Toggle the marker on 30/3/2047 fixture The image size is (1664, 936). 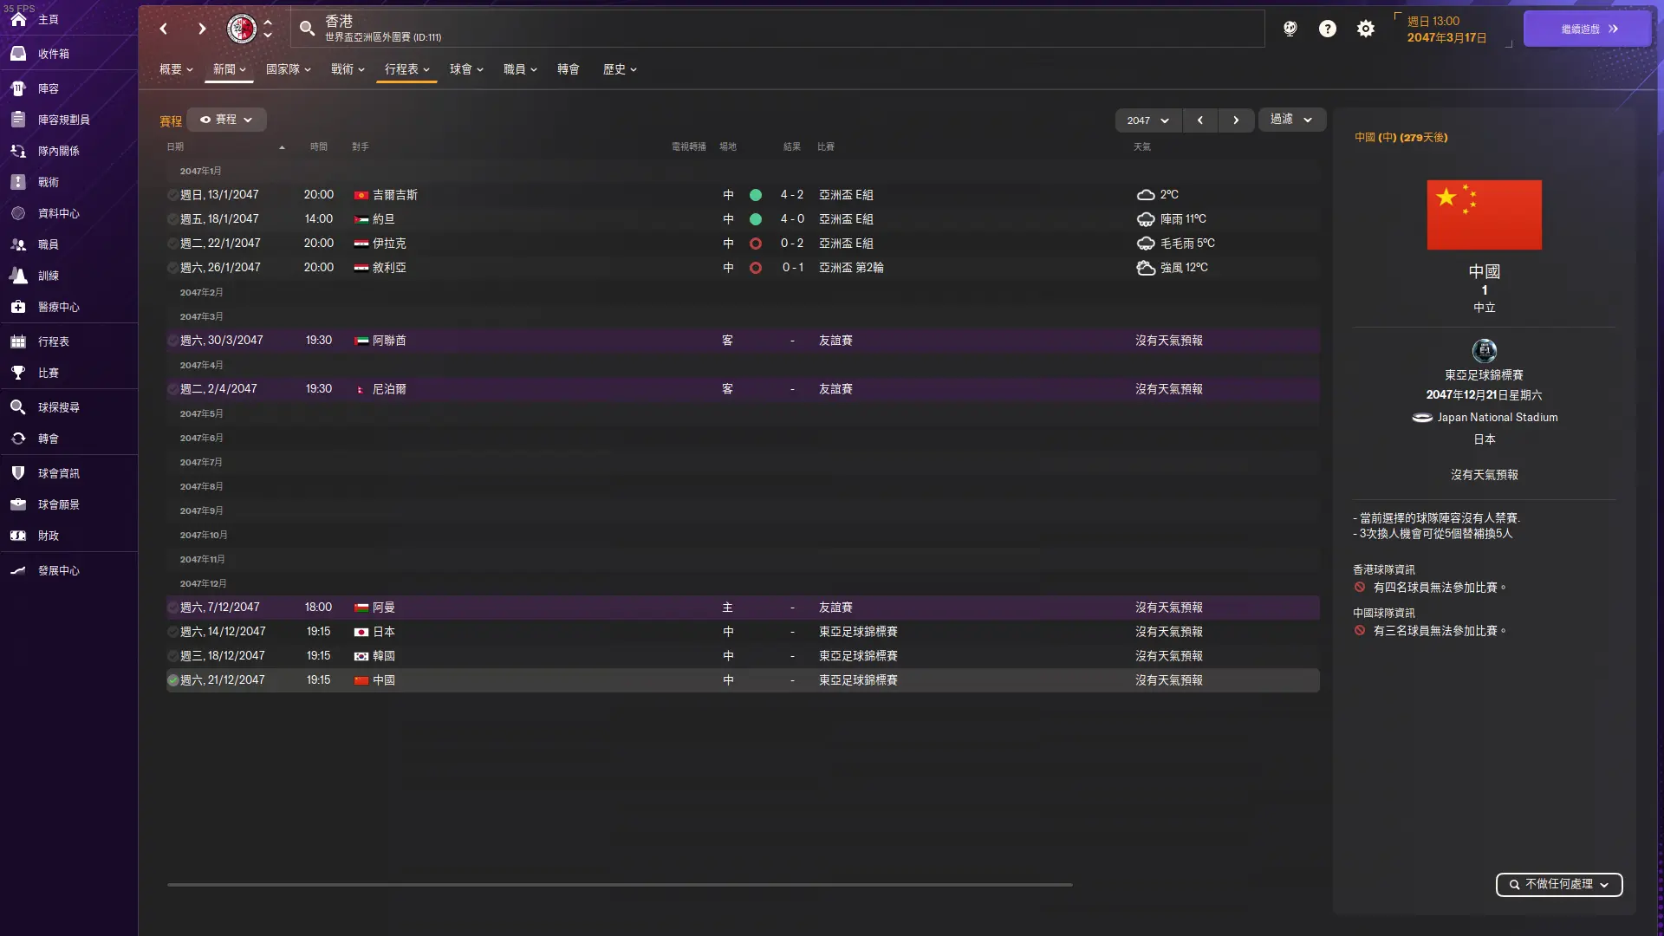point(172,341)
